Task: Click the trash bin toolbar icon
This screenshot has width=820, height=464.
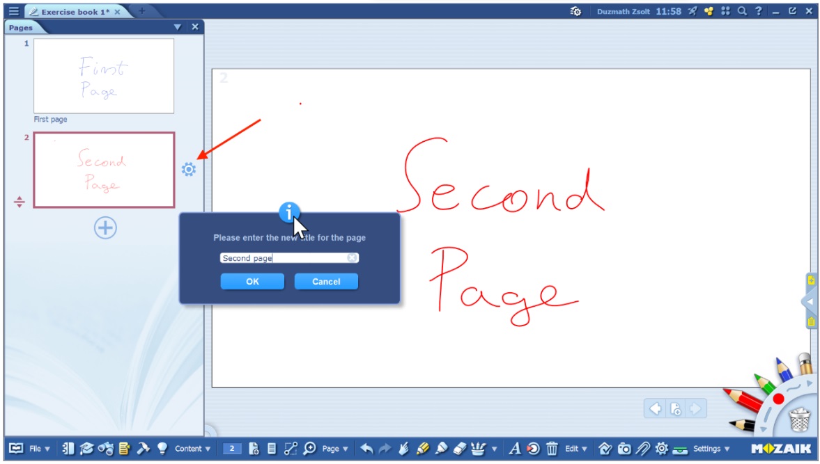Action: (552, 449)
